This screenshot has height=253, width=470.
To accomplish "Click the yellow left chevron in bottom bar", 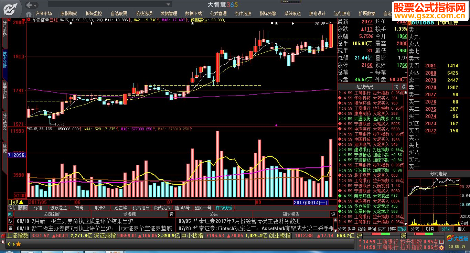I will point(9,244).
